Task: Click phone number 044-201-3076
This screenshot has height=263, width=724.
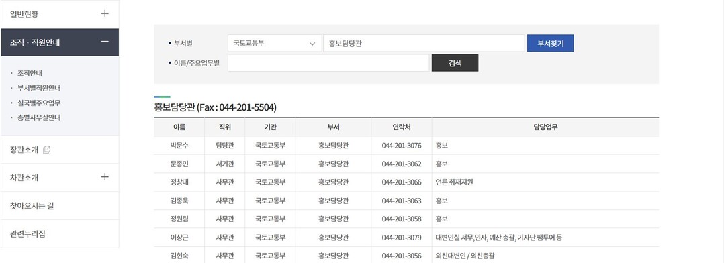Action: (402, 146)
